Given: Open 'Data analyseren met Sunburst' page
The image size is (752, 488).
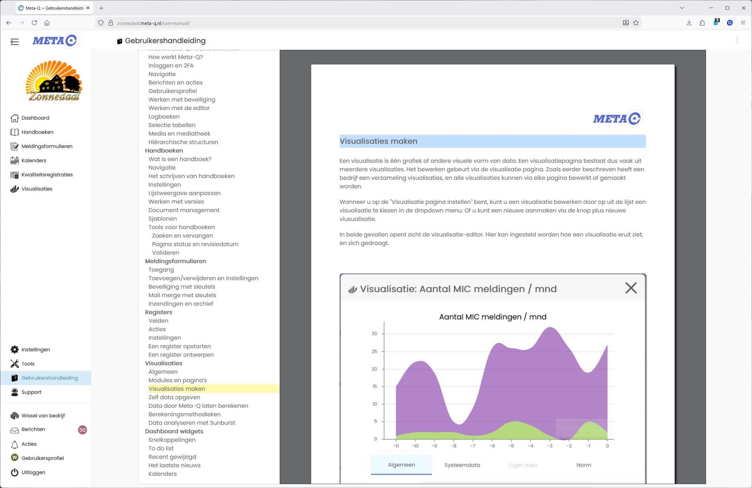Looking at the screenshot, I should pyautogui.click(x=192, y=423).
